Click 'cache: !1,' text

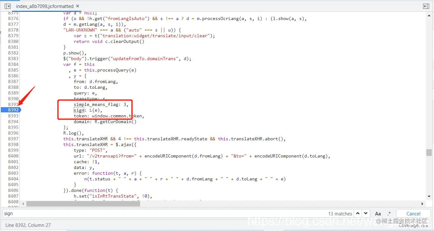point(87,162)
